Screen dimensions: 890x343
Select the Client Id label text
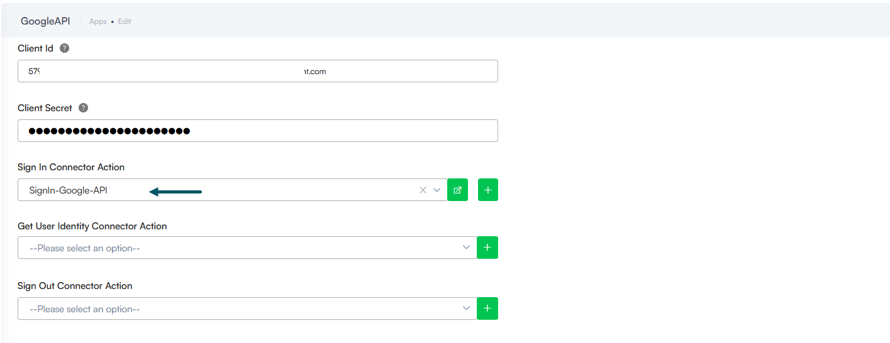pyautogui.click(x=36, y=48)
